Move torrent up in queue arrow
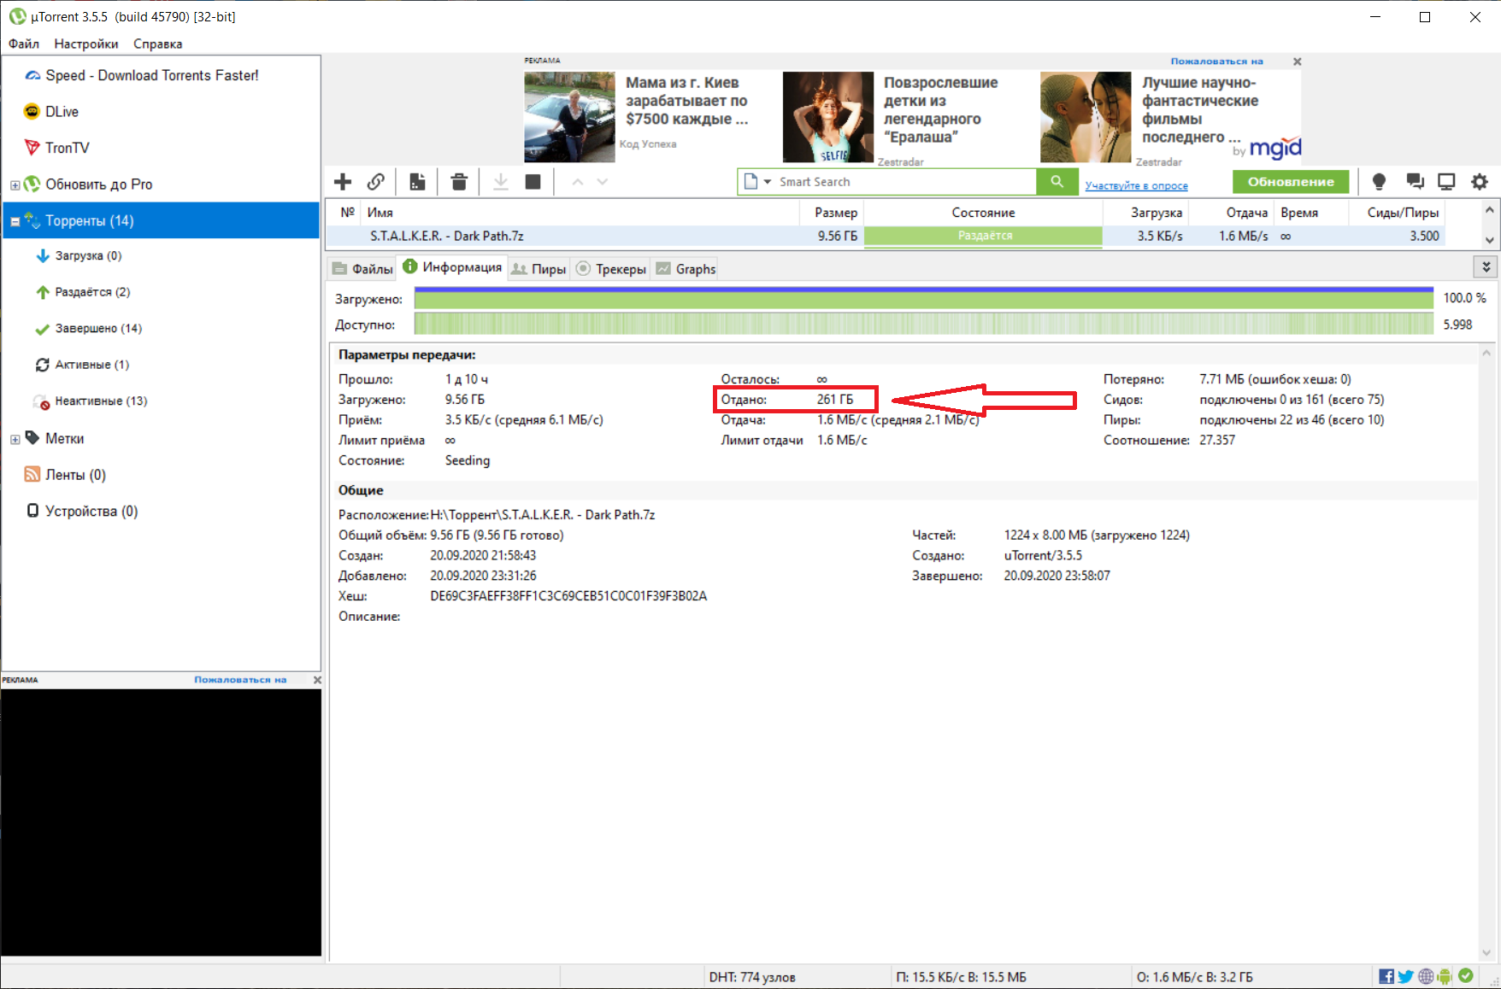1501x989 pixels. pyautogui.click(x=578, y=182)
